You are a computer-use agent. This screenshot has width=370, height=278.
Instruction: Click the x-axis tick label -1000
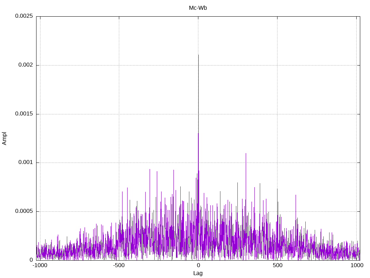[40, 265]
